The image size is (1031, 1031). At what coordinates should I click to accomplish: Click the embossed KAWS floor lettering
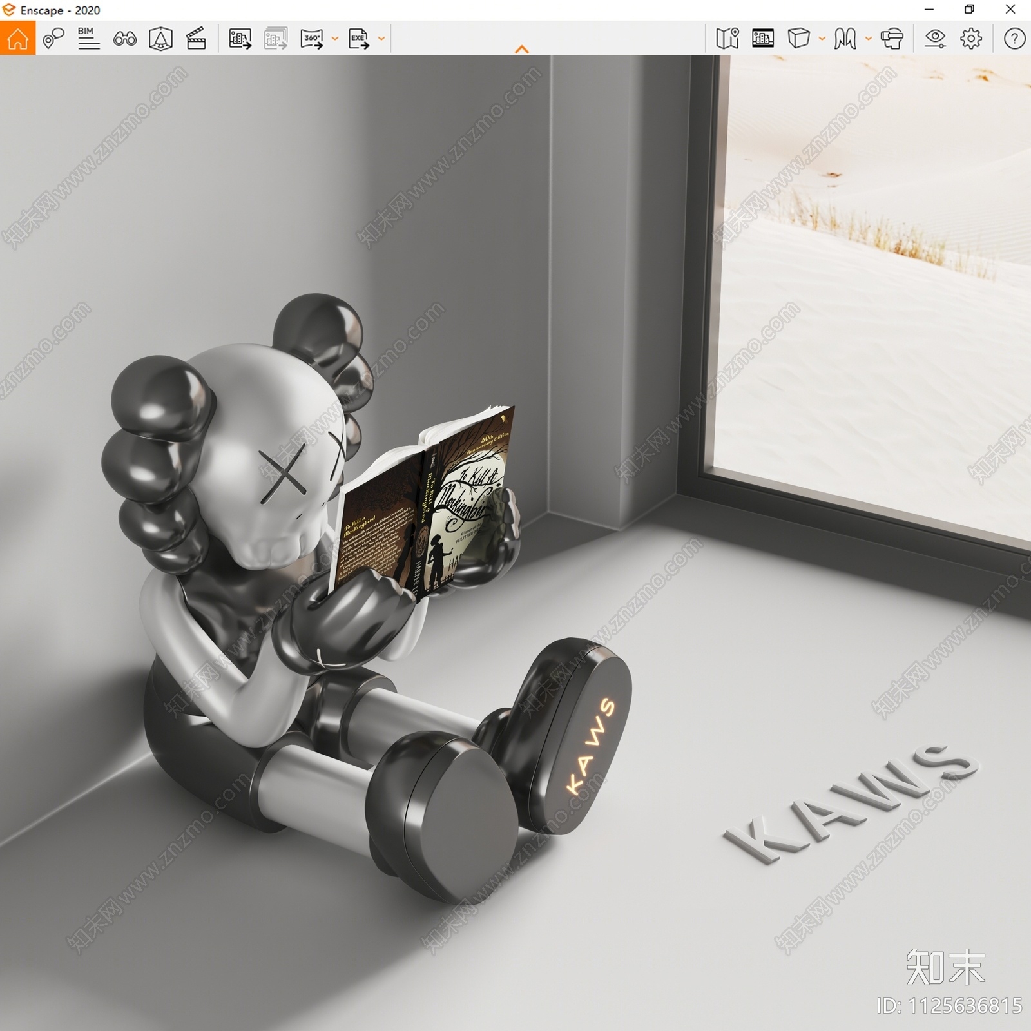(x=851, y=804)
